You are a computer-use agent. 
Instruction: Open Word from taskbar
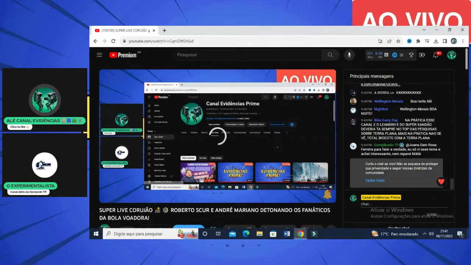tap(287, 234)
